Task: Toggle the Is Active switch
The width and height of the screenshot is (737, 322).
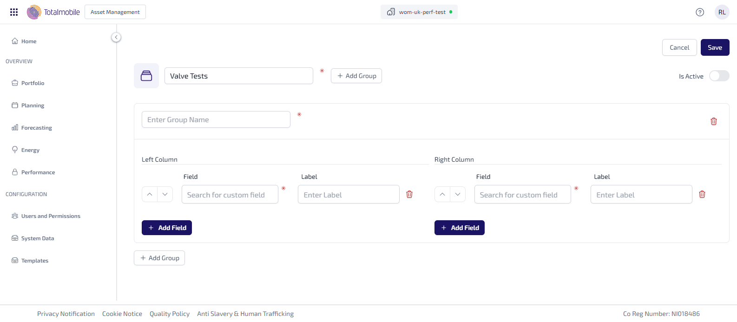Action: click(x=719, y=76)
